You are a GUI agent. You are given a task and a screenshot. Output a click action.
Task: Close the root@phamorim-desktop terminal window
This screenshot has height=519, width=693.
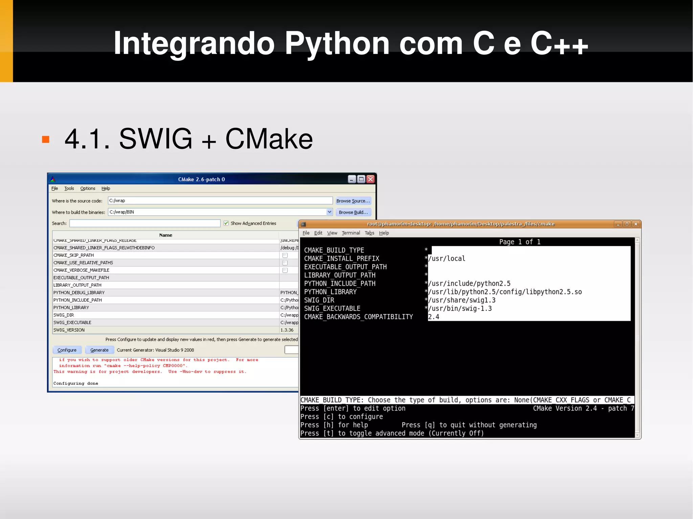pyautogui.click(x=635, y=224)
